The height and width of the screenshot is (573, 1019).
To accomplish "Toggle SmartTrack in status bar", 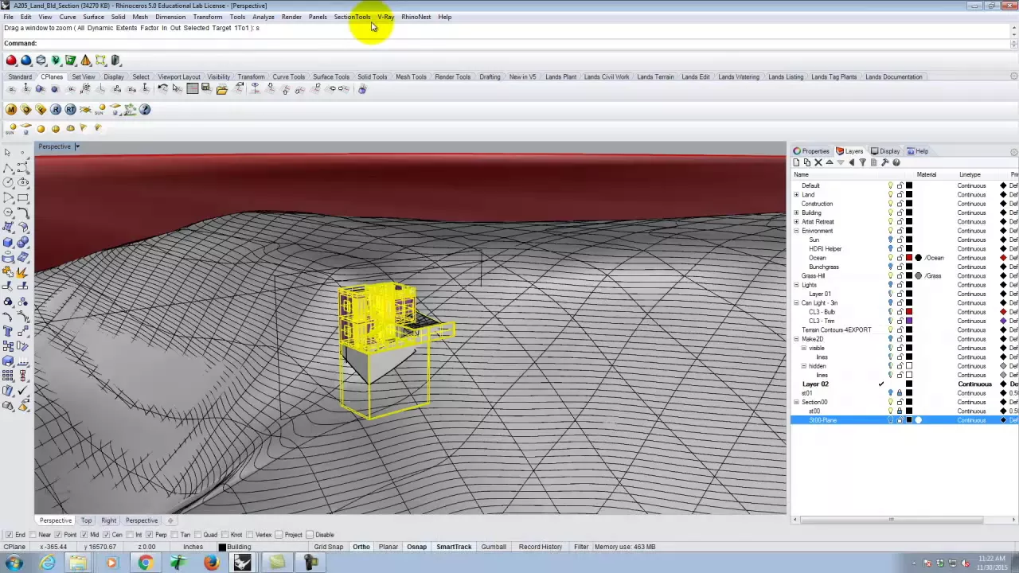I will coord(454,547).
